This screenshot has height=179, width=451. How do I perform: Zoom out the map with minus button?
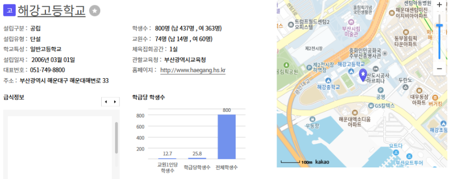coord(439,69)
